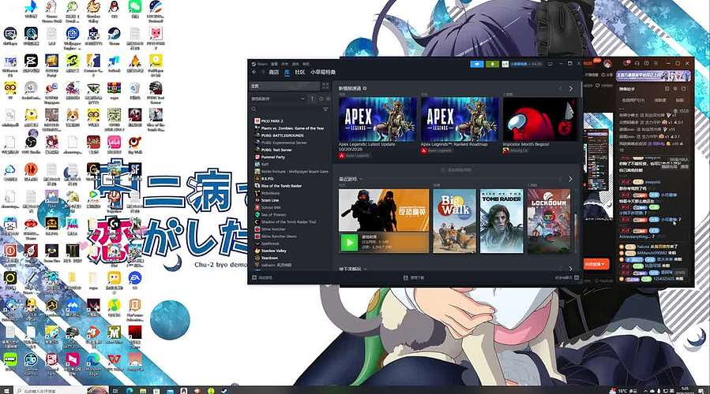Image resolution: width=710 pixels, height=394 pixels.
Task: Select Teardown in the library list
Action: (x=266, y=258)
